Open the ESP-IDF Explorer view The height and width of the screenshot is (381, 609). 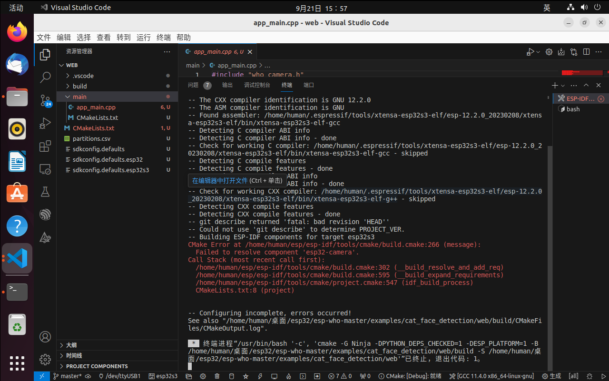coord(45,215)
